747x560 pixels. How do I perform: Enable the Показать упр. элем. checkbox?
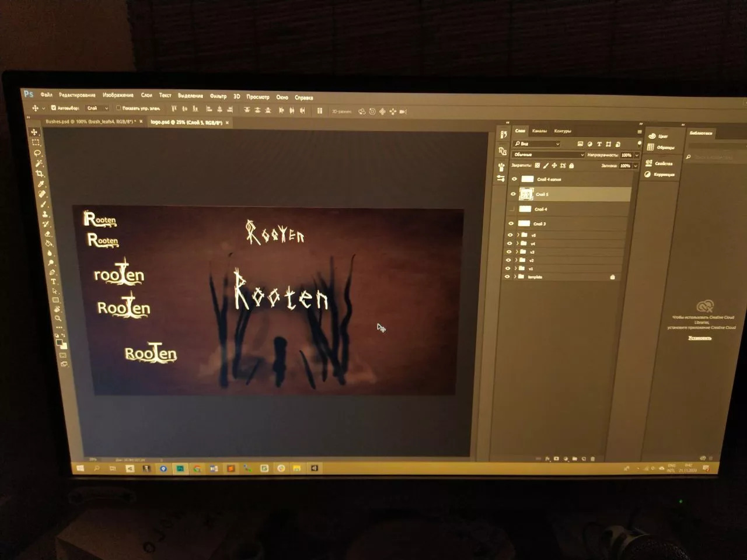coord(118,108)
